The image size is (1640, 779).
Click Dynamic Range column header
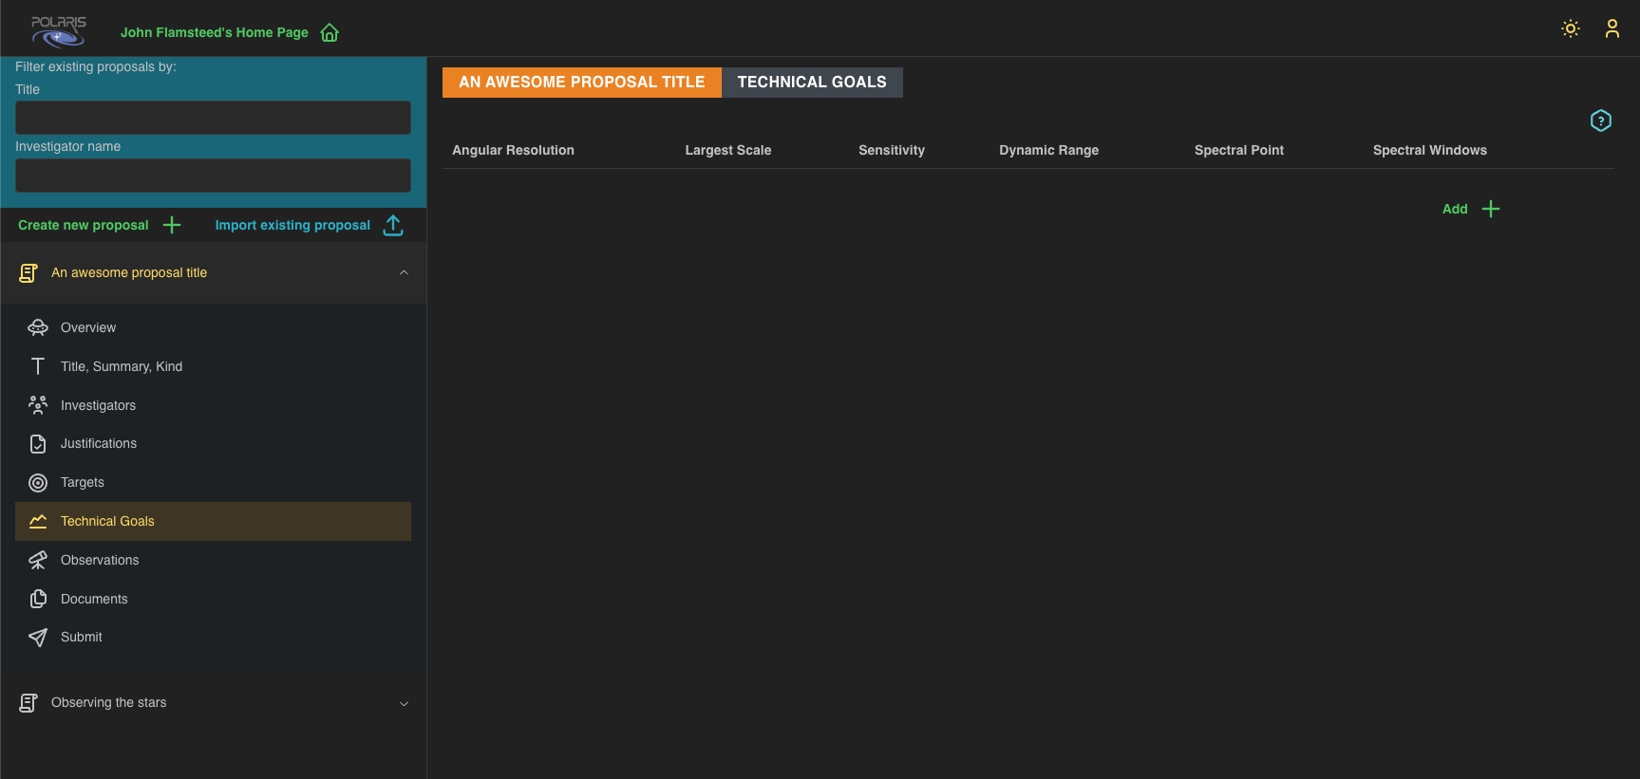[1048, 150]
